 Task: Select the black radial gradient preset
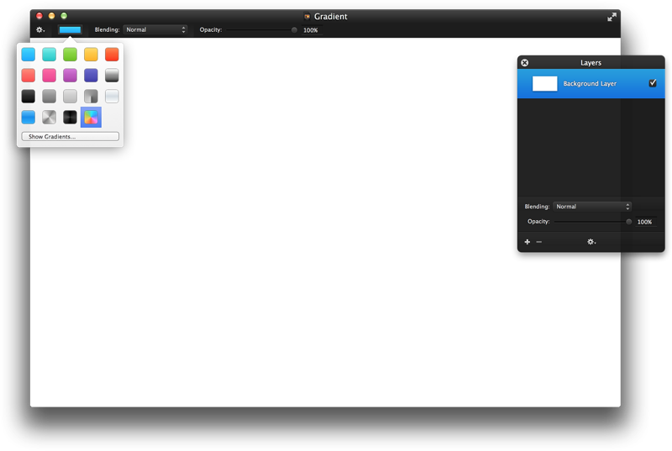click(71, 118)
